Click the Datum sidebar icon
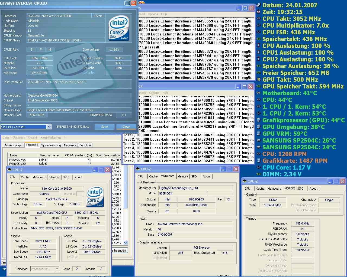The width and height of the screenshot is (347, 277). [259, 5]
